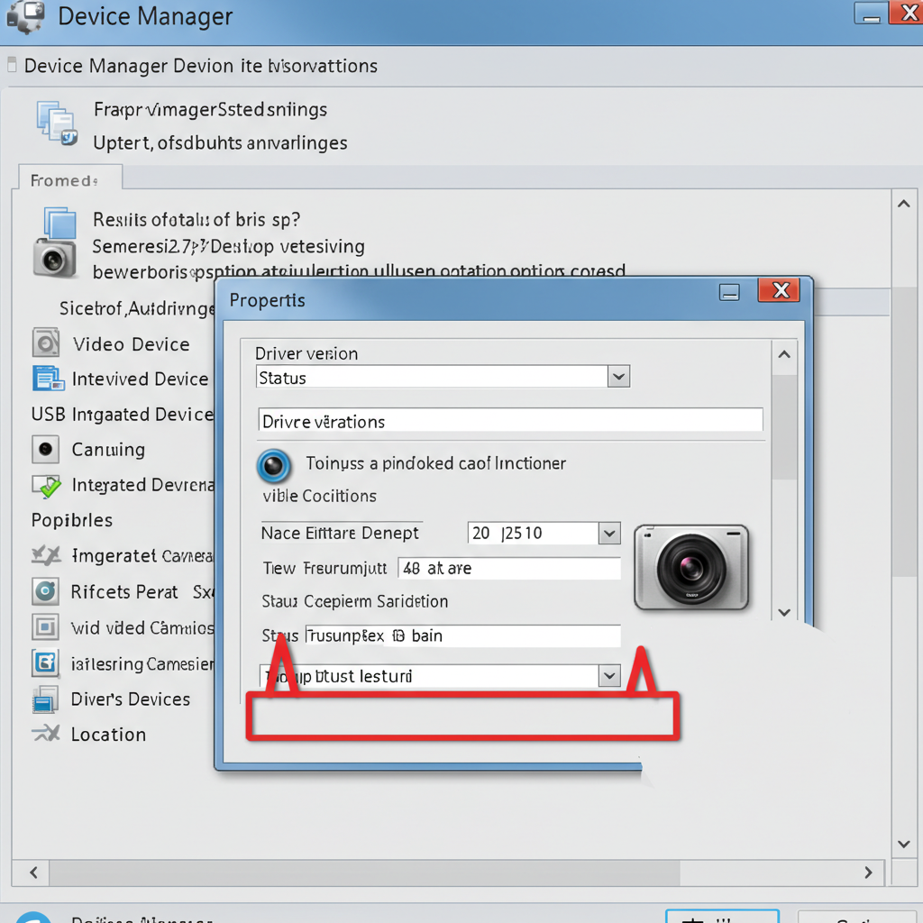This screenshot has width=923, height=923.
Task: Click the Device Manager title bar icon
Action: (x=26, y=16)
